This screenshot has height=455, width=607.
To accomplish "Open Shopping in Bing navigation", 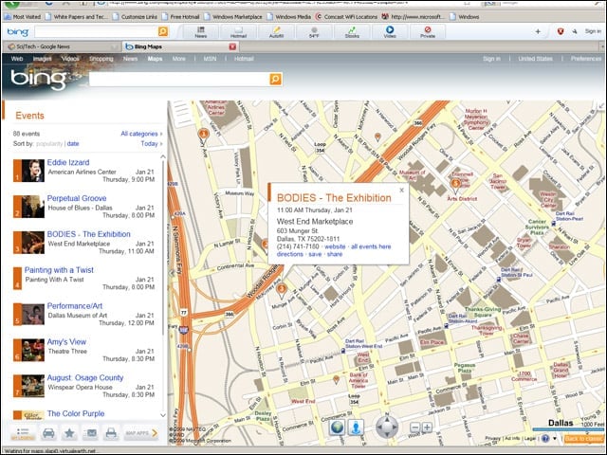I will coord(101,59).
